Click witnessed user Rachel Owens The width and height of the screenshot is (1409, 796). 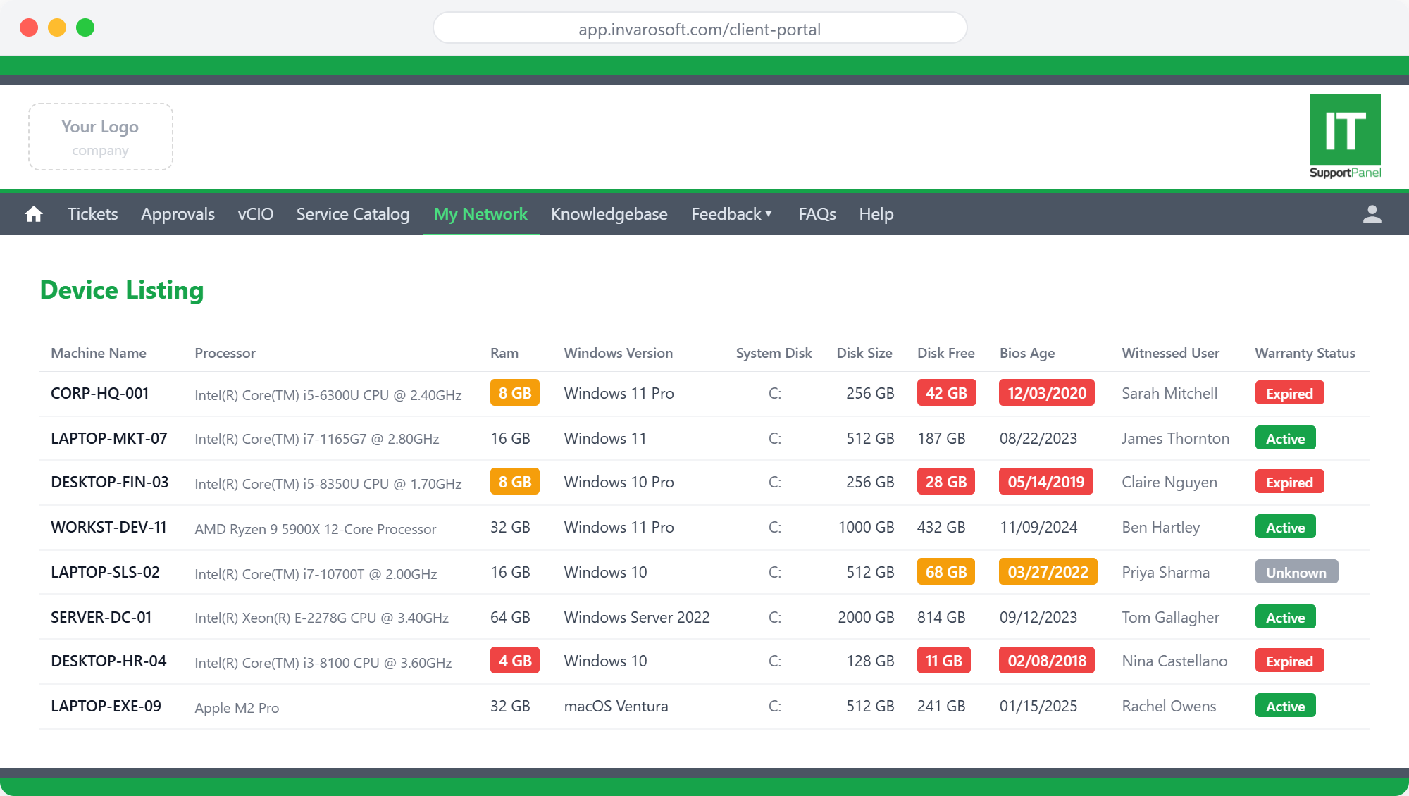click(x=1169, y=706)
